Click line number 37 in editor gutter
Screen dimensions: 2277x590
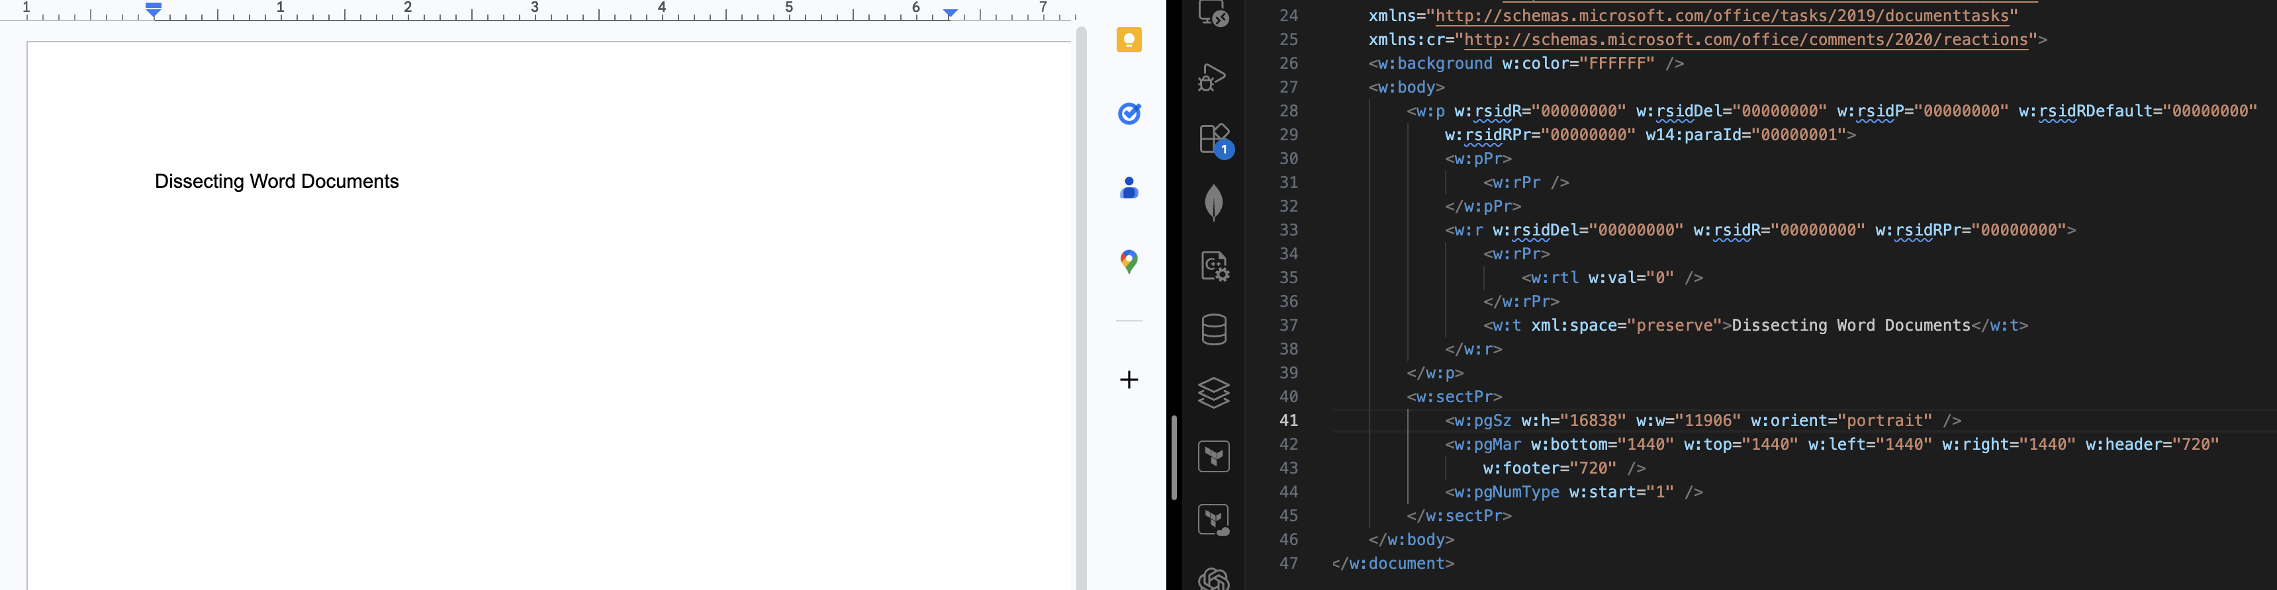point(1289,325)
